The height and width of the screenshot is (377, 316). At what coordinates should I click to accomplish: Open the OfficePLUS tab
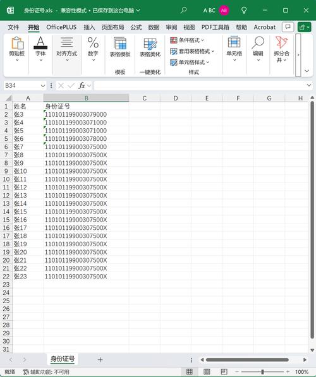pyautogui.click(x=61, y=27)
